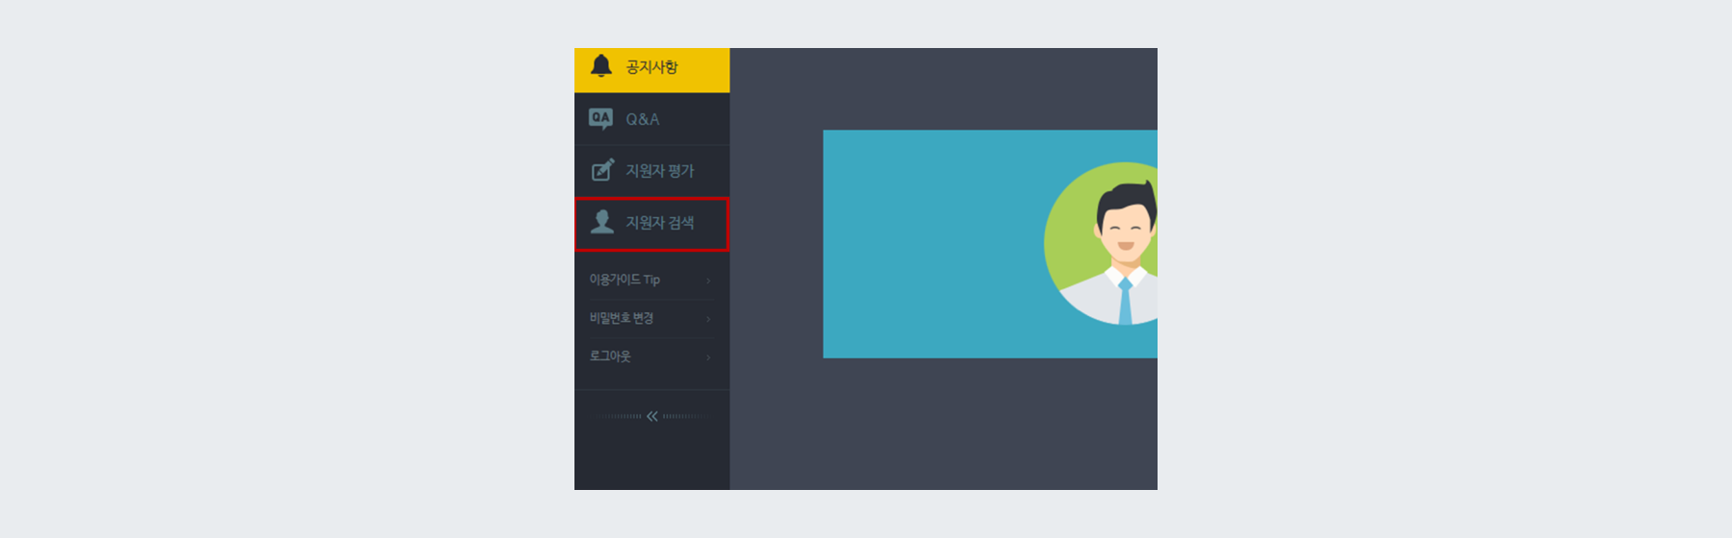
Task: Open the 공지사항 menu item
Action: [651, 70]
